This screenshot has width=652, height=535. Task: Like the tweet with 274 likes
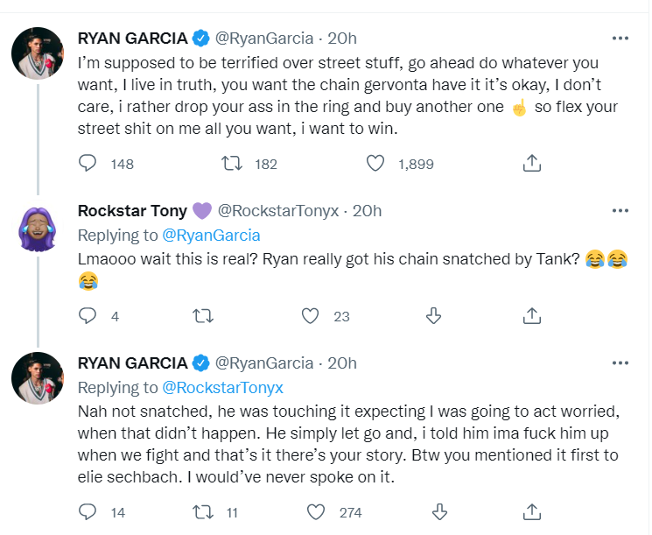317,512
